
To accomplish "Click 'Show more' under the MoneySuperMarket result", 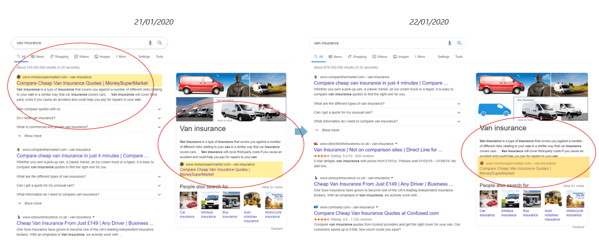I will [30, 135].
